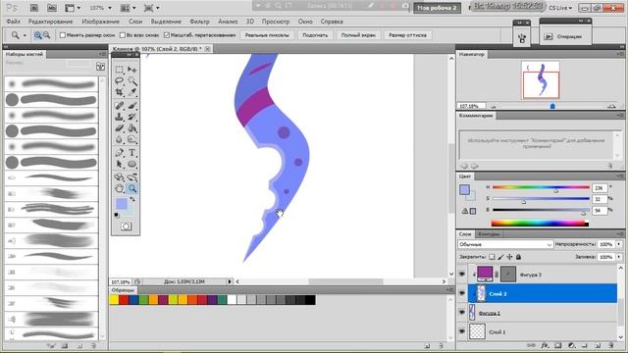Lock transparent pixels icon

492,257
